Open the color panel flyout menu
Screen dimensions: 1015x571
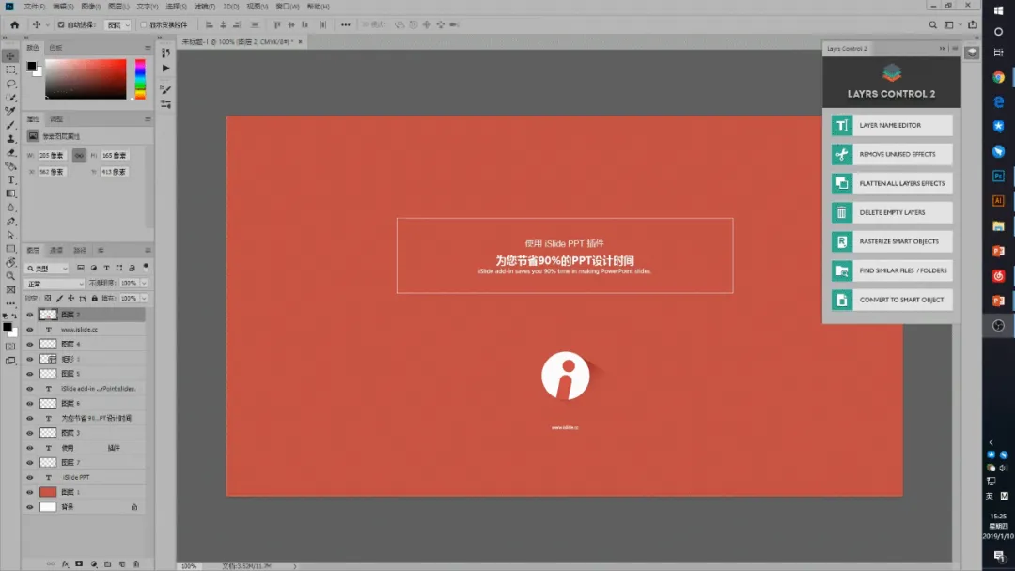tap(148, 48)
